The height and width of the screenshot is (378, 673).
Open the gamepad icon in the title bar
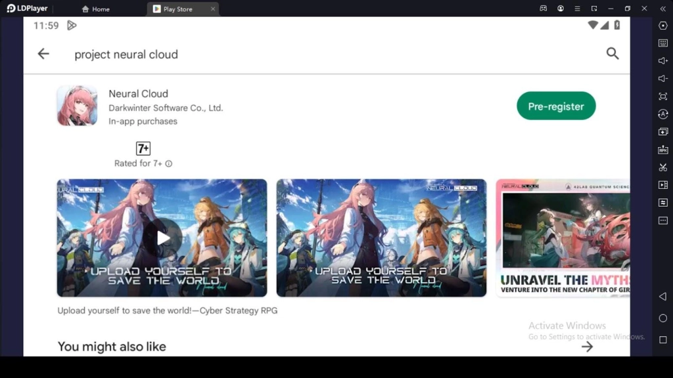(543, 9)
